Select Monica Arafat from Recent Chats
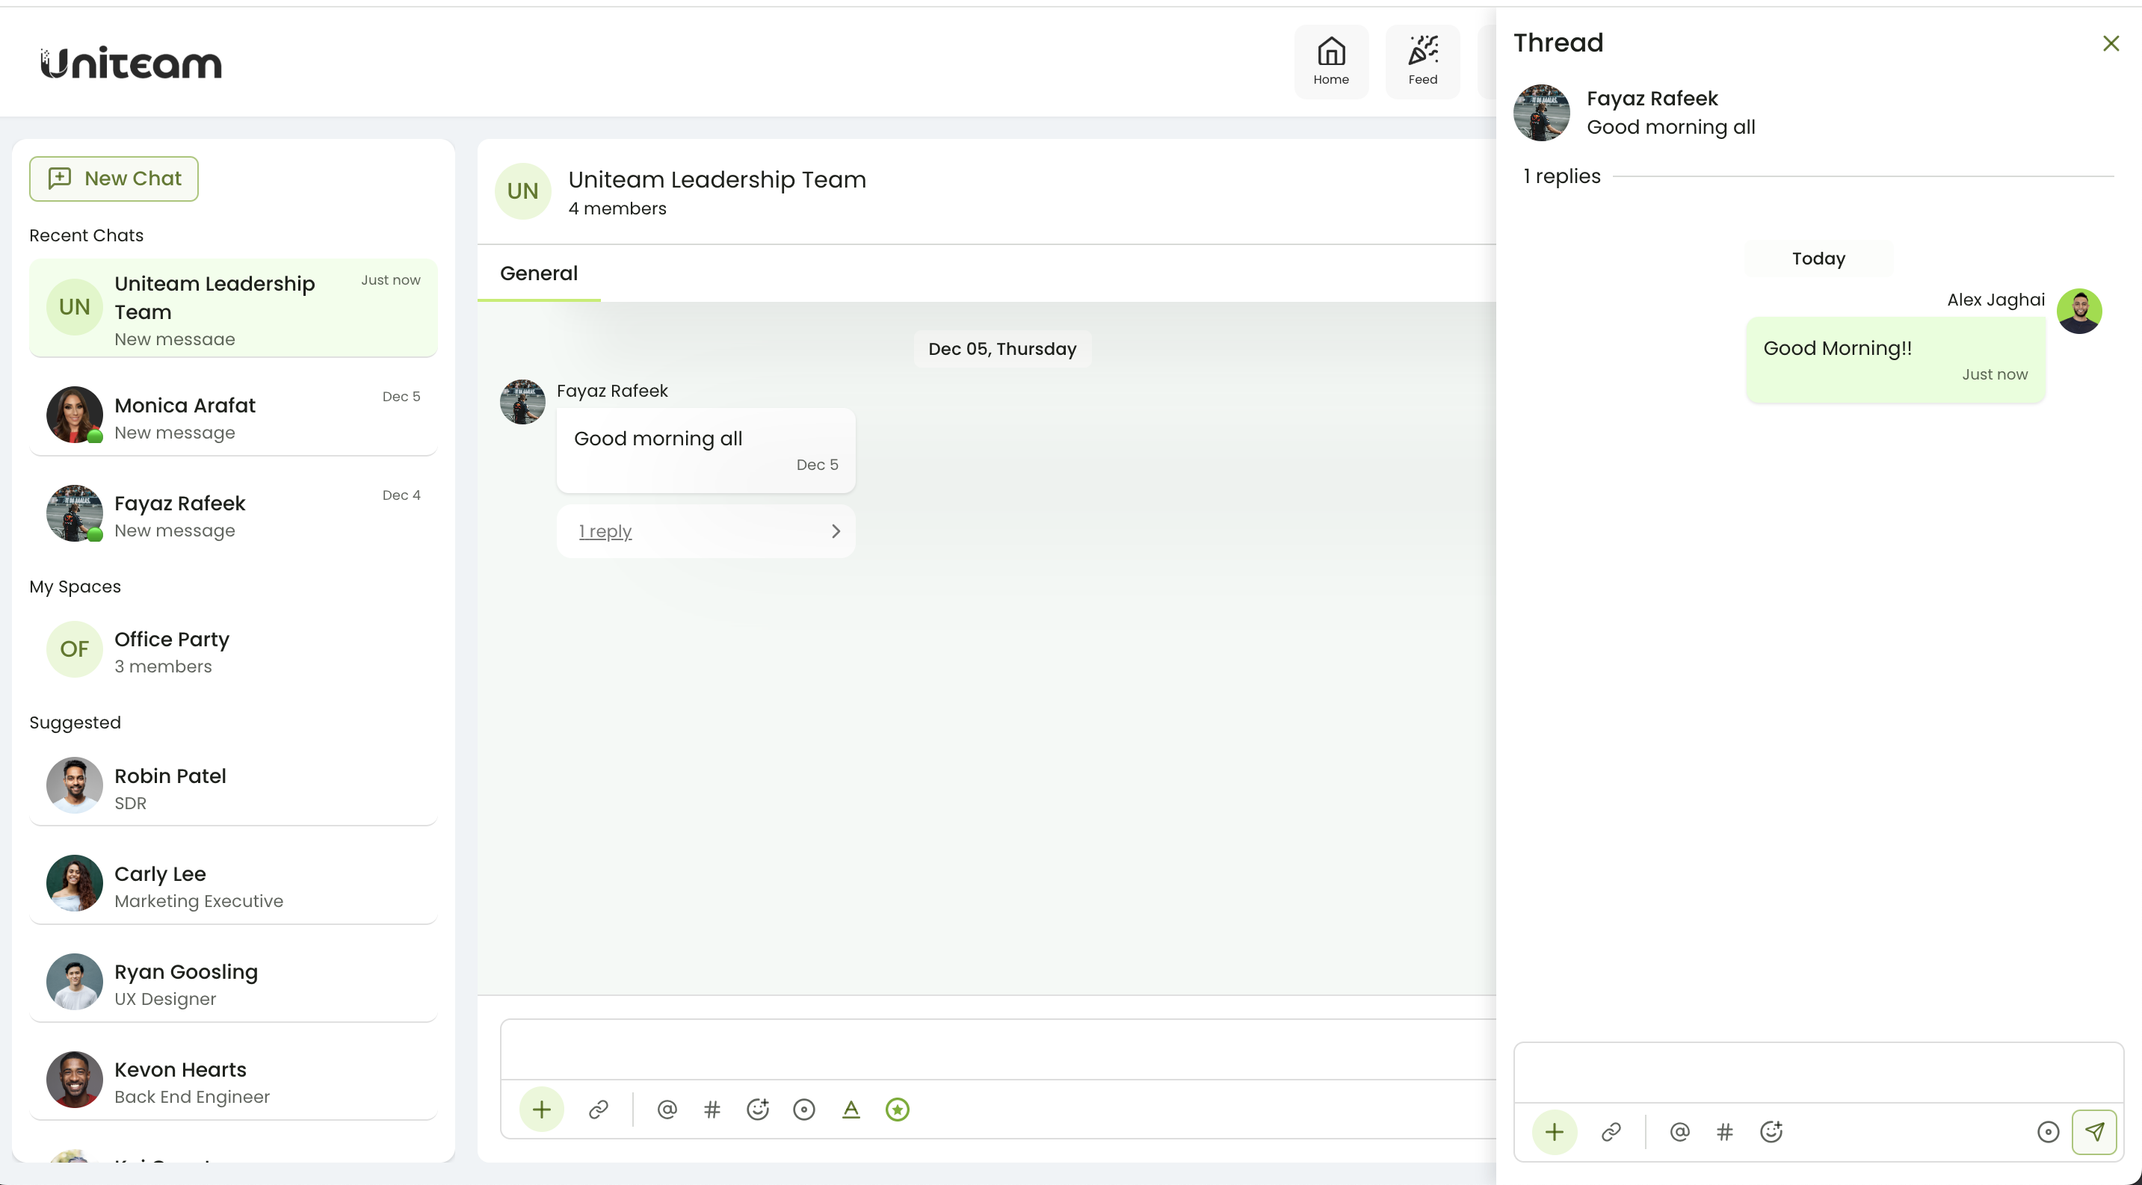 coord(233,416)
